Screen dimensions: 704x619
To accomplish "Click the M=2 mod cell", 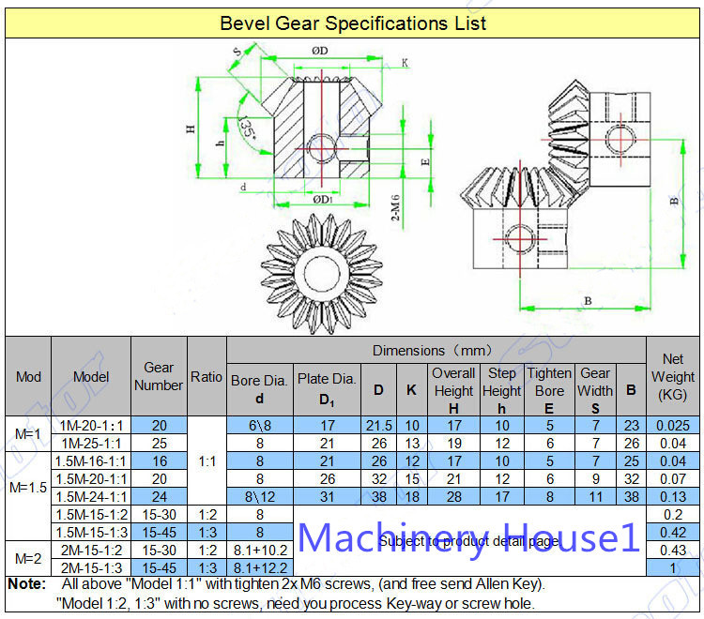I will [28, 558].
